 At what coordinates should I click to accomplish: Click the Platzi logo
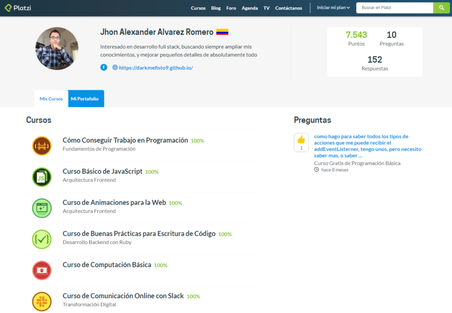click(x=18, y=8)
